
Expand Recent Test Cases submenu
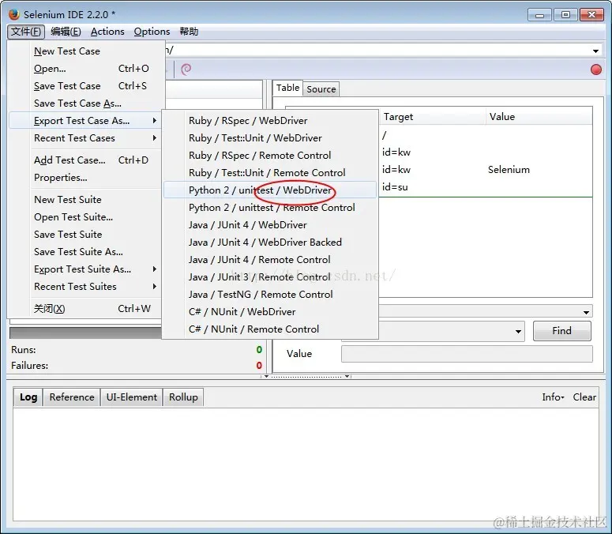coord(85,138)
